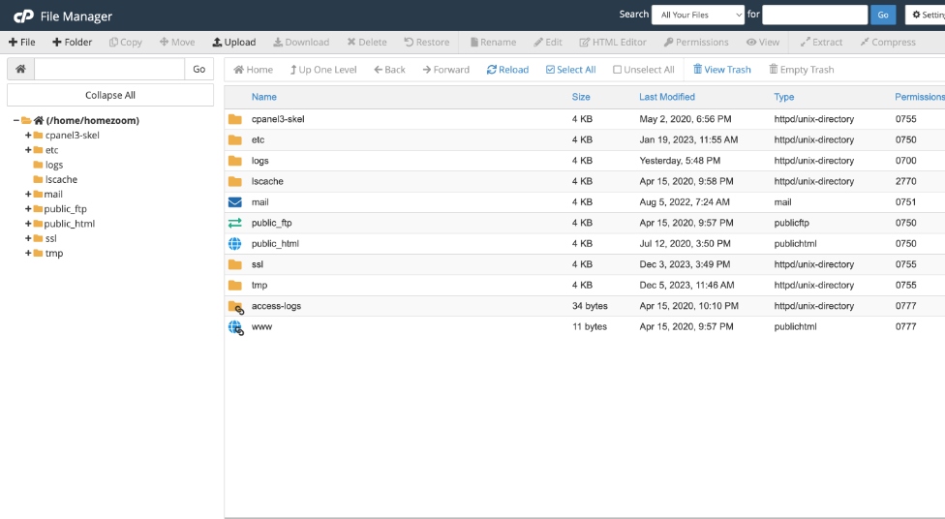Click the public_ftp transfer arrows icon
The image size is (945, 519).
point(235,223)
